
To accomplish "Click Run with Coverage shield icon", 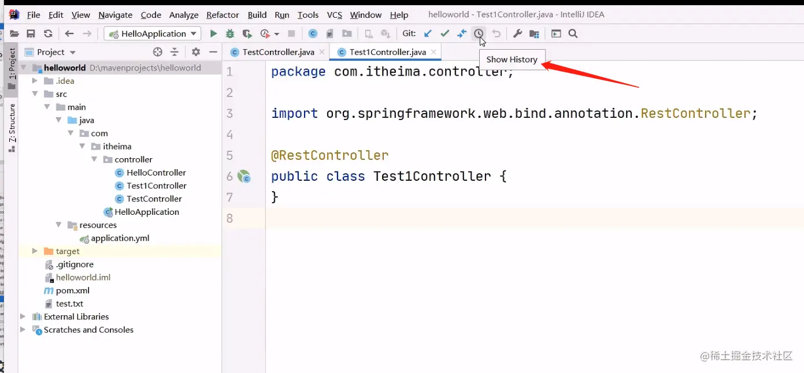I will pos(247,34).
